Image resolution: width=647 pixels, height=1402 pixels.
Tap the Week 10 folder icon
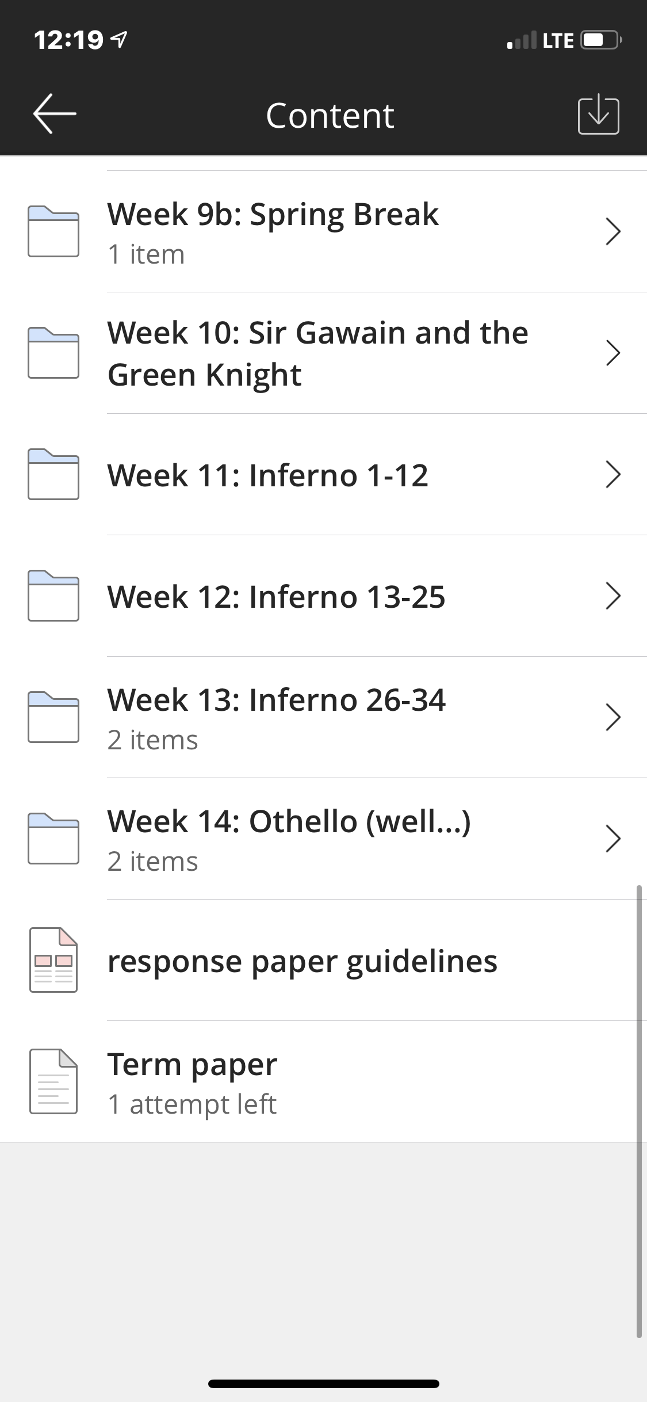(x=53, y=353)
